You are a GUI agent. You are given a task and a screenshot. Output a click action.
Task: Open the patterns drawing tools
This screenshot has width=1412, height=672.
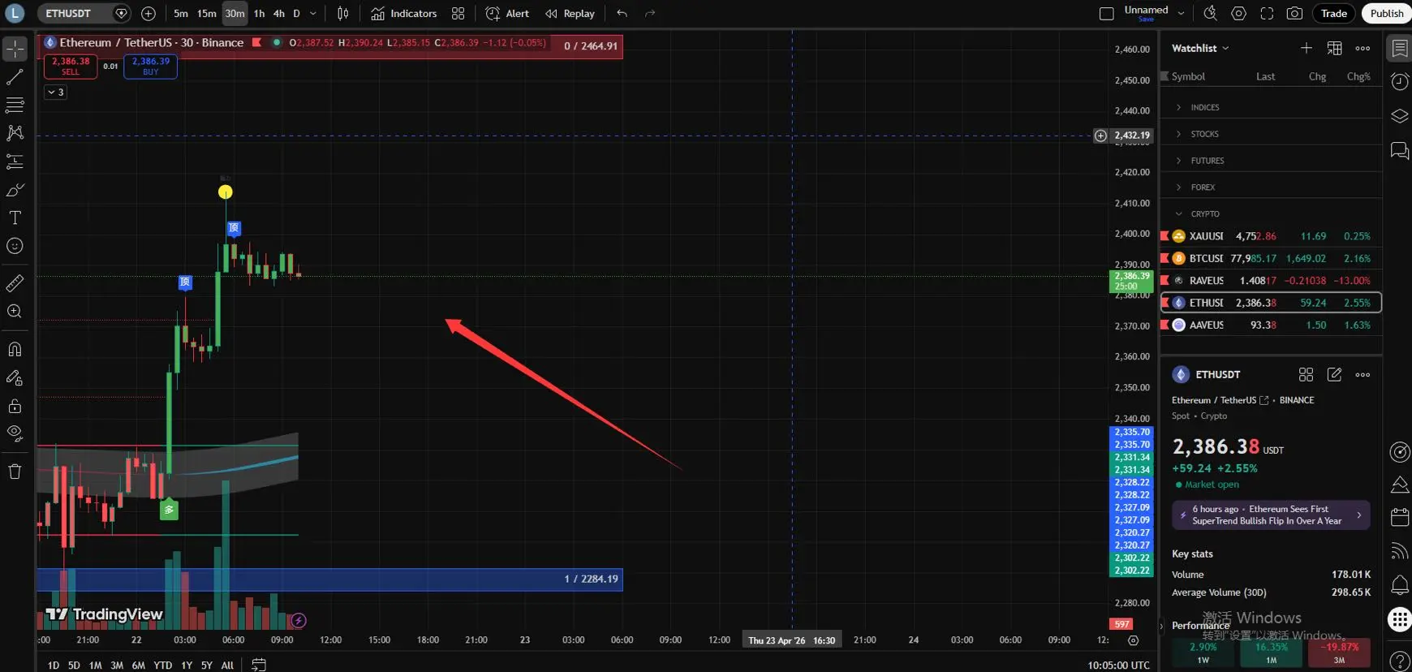tap(15, 133)
